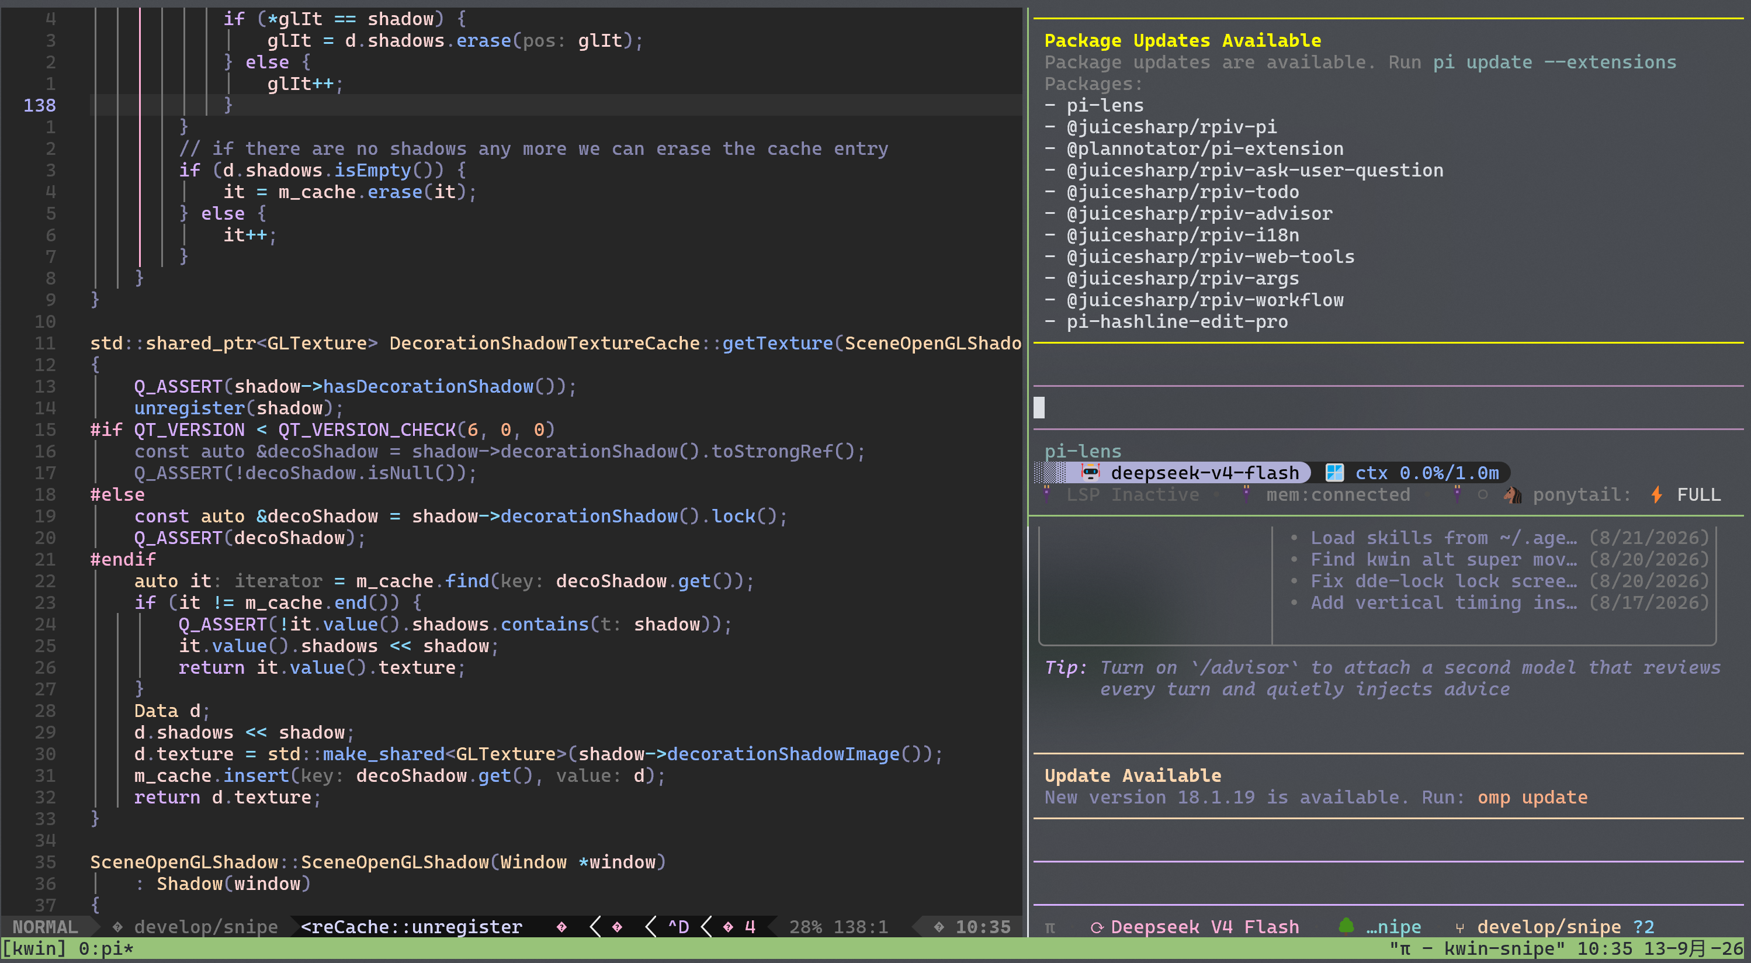Click the @juicesharp/rpiv-i18n package entry
The height and width of the screenshot is (963, 1751).
pos(1183,235)
